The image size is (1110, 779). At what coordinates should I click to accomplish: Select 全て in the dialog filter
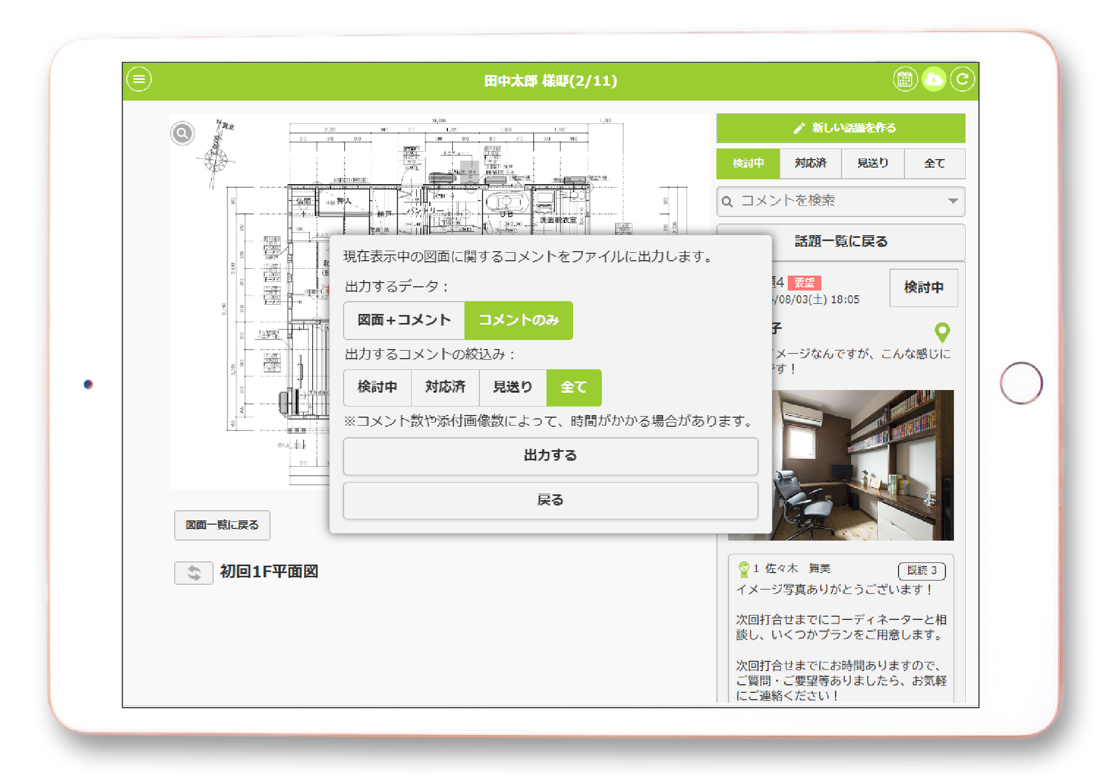click(574, 387)
